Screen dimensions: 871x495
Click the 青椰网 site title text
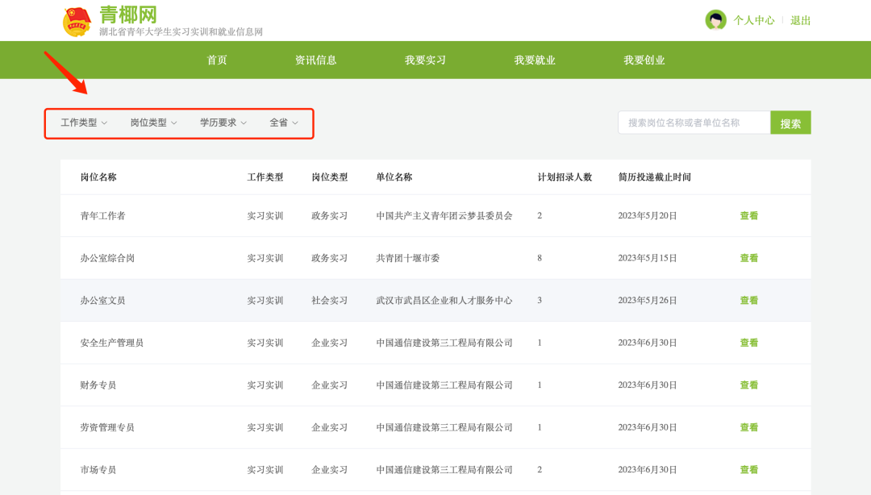point(128,15)
